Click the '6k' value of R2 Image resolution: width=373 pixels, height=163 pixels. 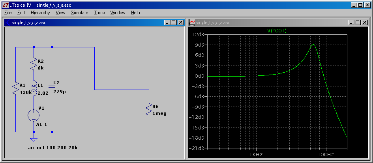41,68
